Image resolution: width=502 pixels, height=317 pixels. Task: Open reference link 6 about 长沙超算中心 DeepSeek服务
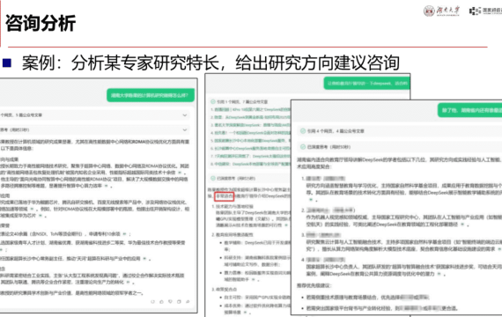(251, 148)
